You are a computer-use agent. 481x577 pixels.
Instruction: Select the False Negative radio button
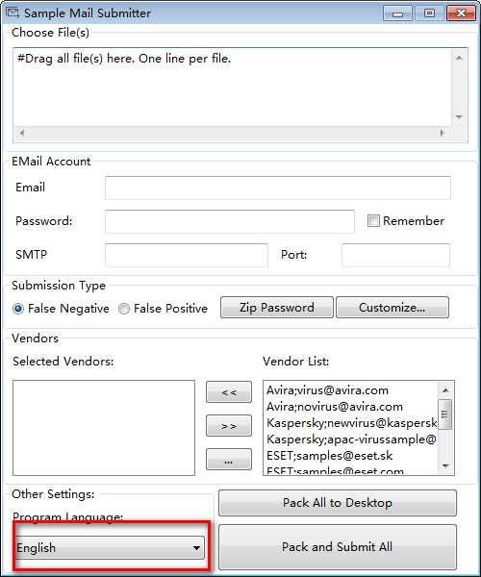pos(18,309)
